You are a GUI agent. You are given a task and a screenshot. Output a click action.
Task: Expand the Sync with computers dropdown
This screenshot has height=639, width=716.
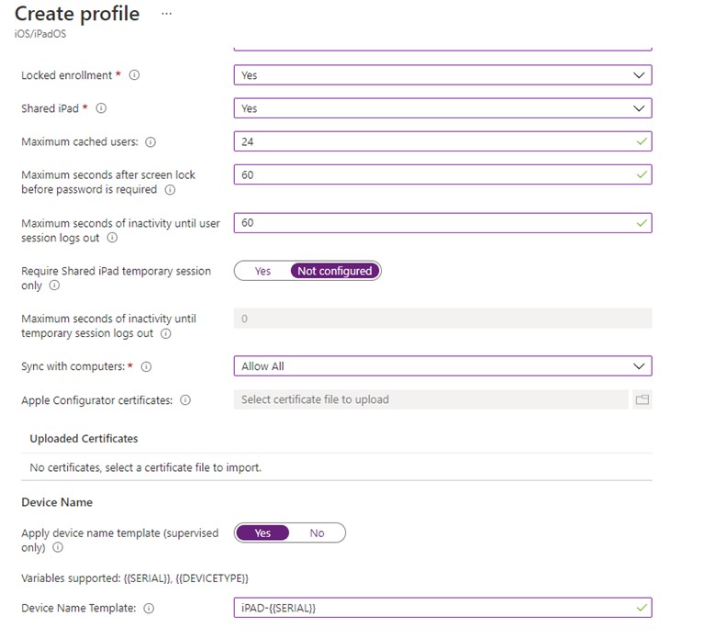tap(442, 366)
